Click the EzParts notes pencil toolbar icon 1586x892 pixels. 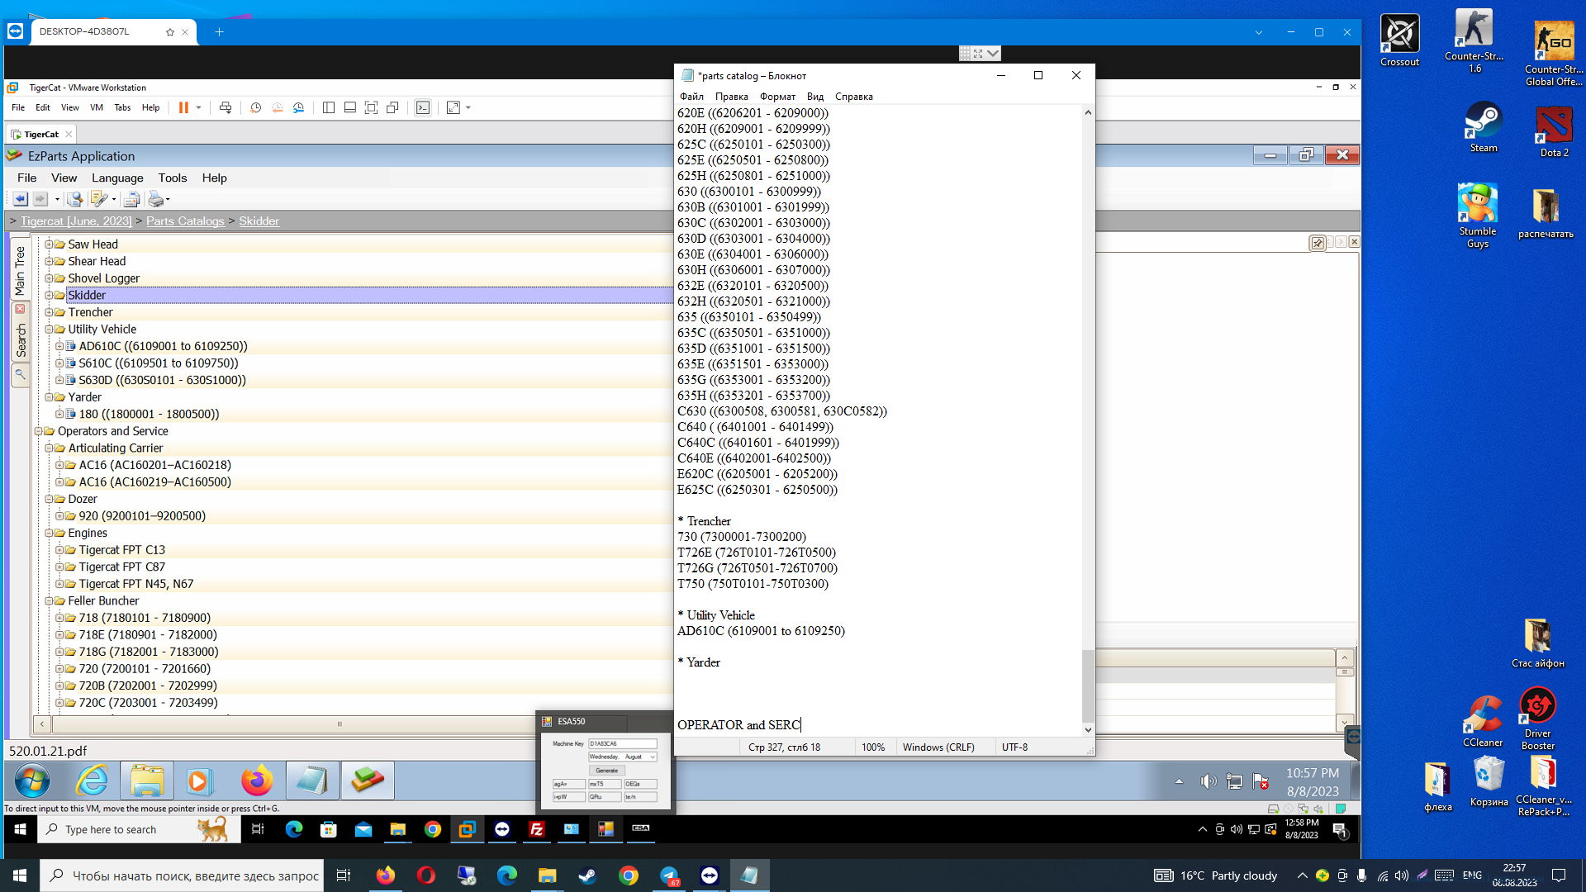point(98,199)
